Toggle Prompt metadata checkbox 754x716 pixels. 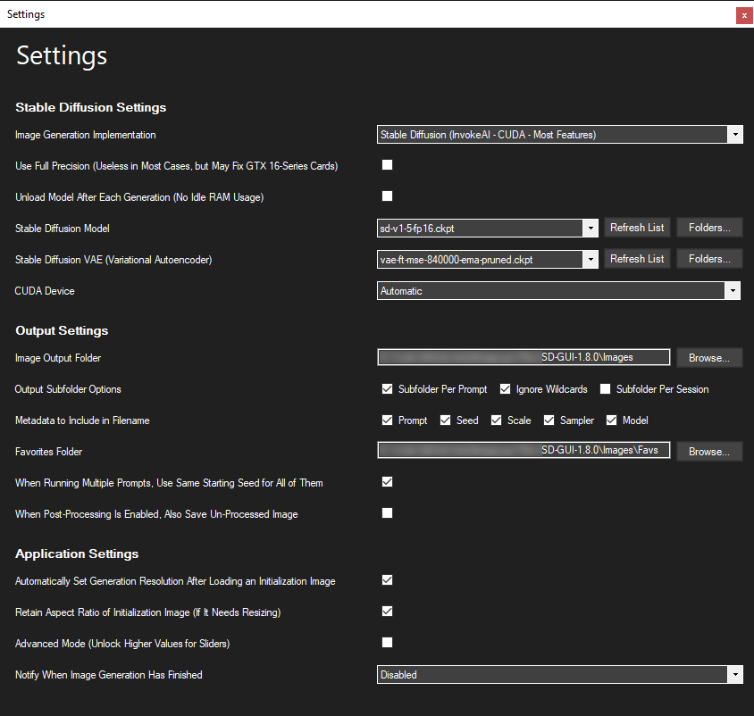click(x=387, y=420)
